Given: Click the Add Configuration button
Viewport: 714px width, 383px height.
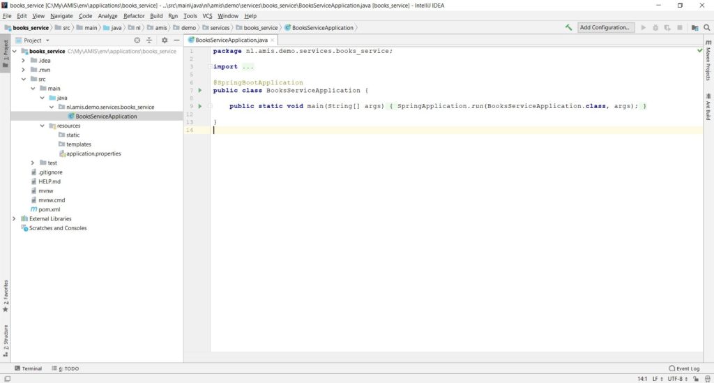Looking at the screenshot, I should click(x=606, y=28).
